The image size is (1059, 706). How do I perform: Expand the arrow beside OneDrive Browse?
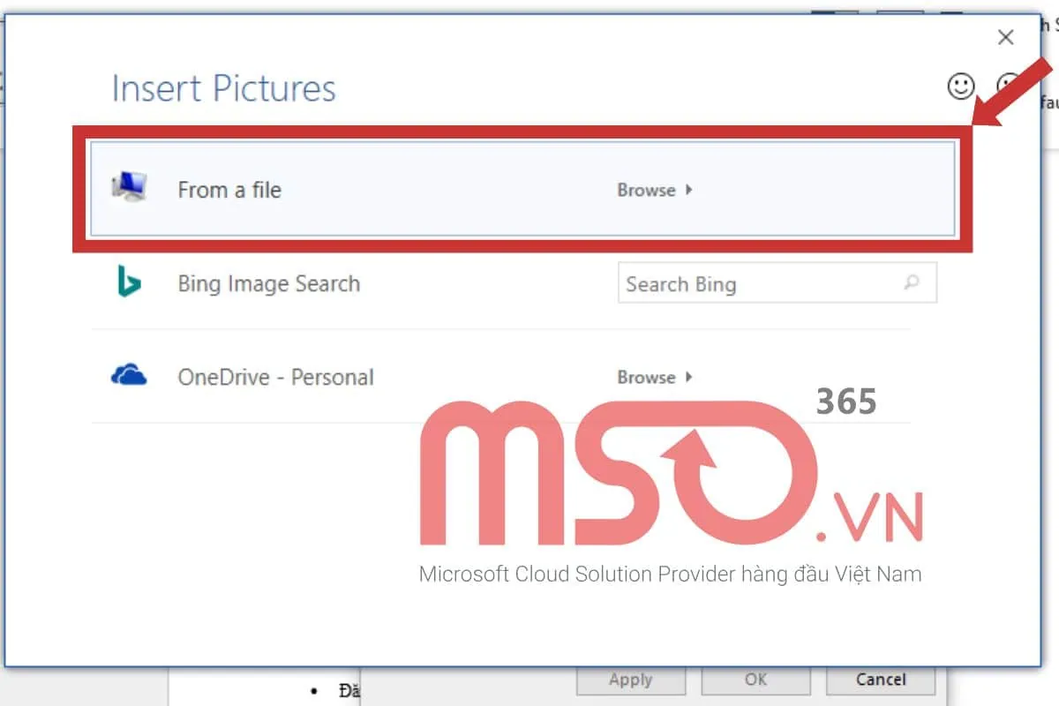tap(688, 377)
